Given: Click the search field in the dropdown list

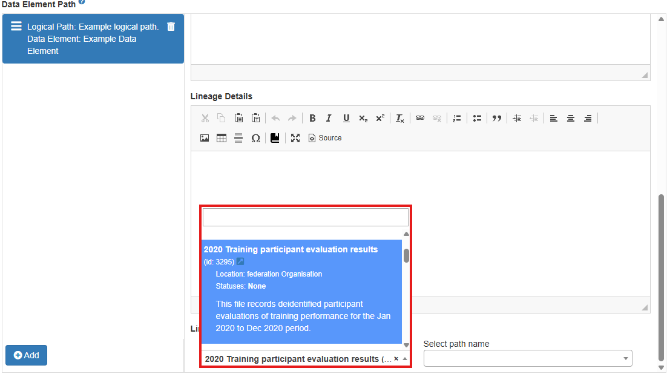Looking at the screenshot, I should tap(305, 217).
